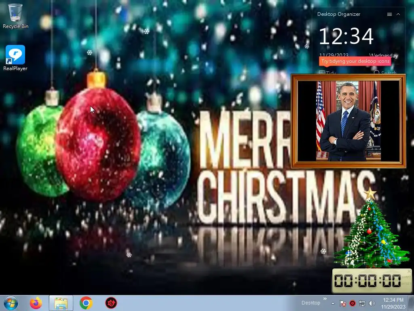Click the red gear app on taskbar

click(x=111, y=303)
